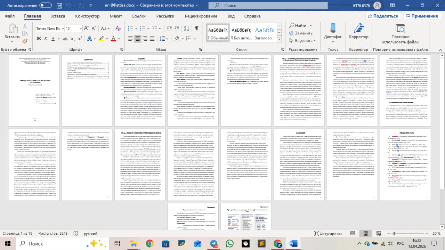
Task: Switch to the Вставка tab
Action: pos(58,16)
